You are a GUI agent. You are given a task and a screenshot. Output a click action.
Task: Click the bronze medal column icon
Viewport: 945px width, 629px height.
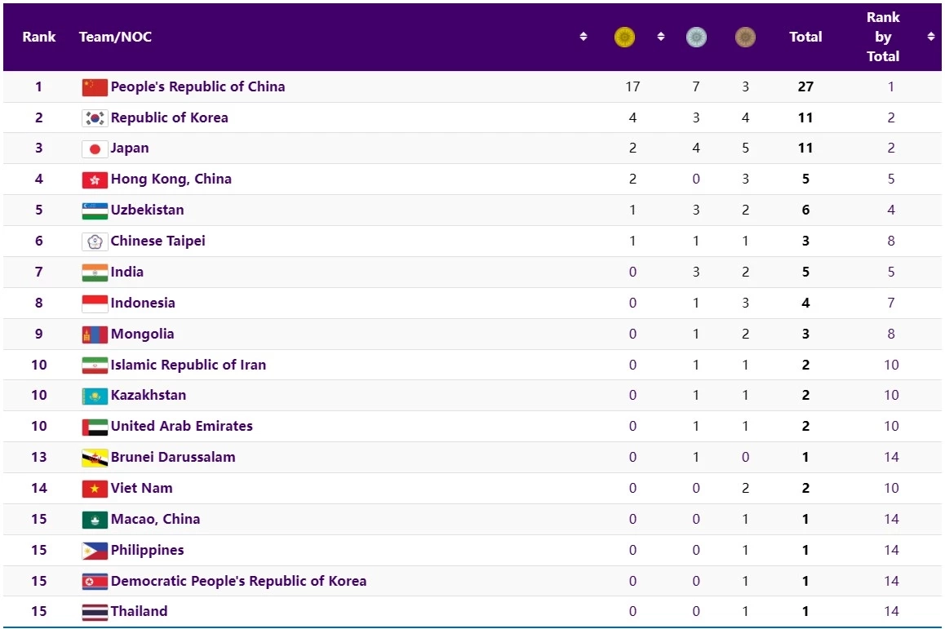coord(745,37)
